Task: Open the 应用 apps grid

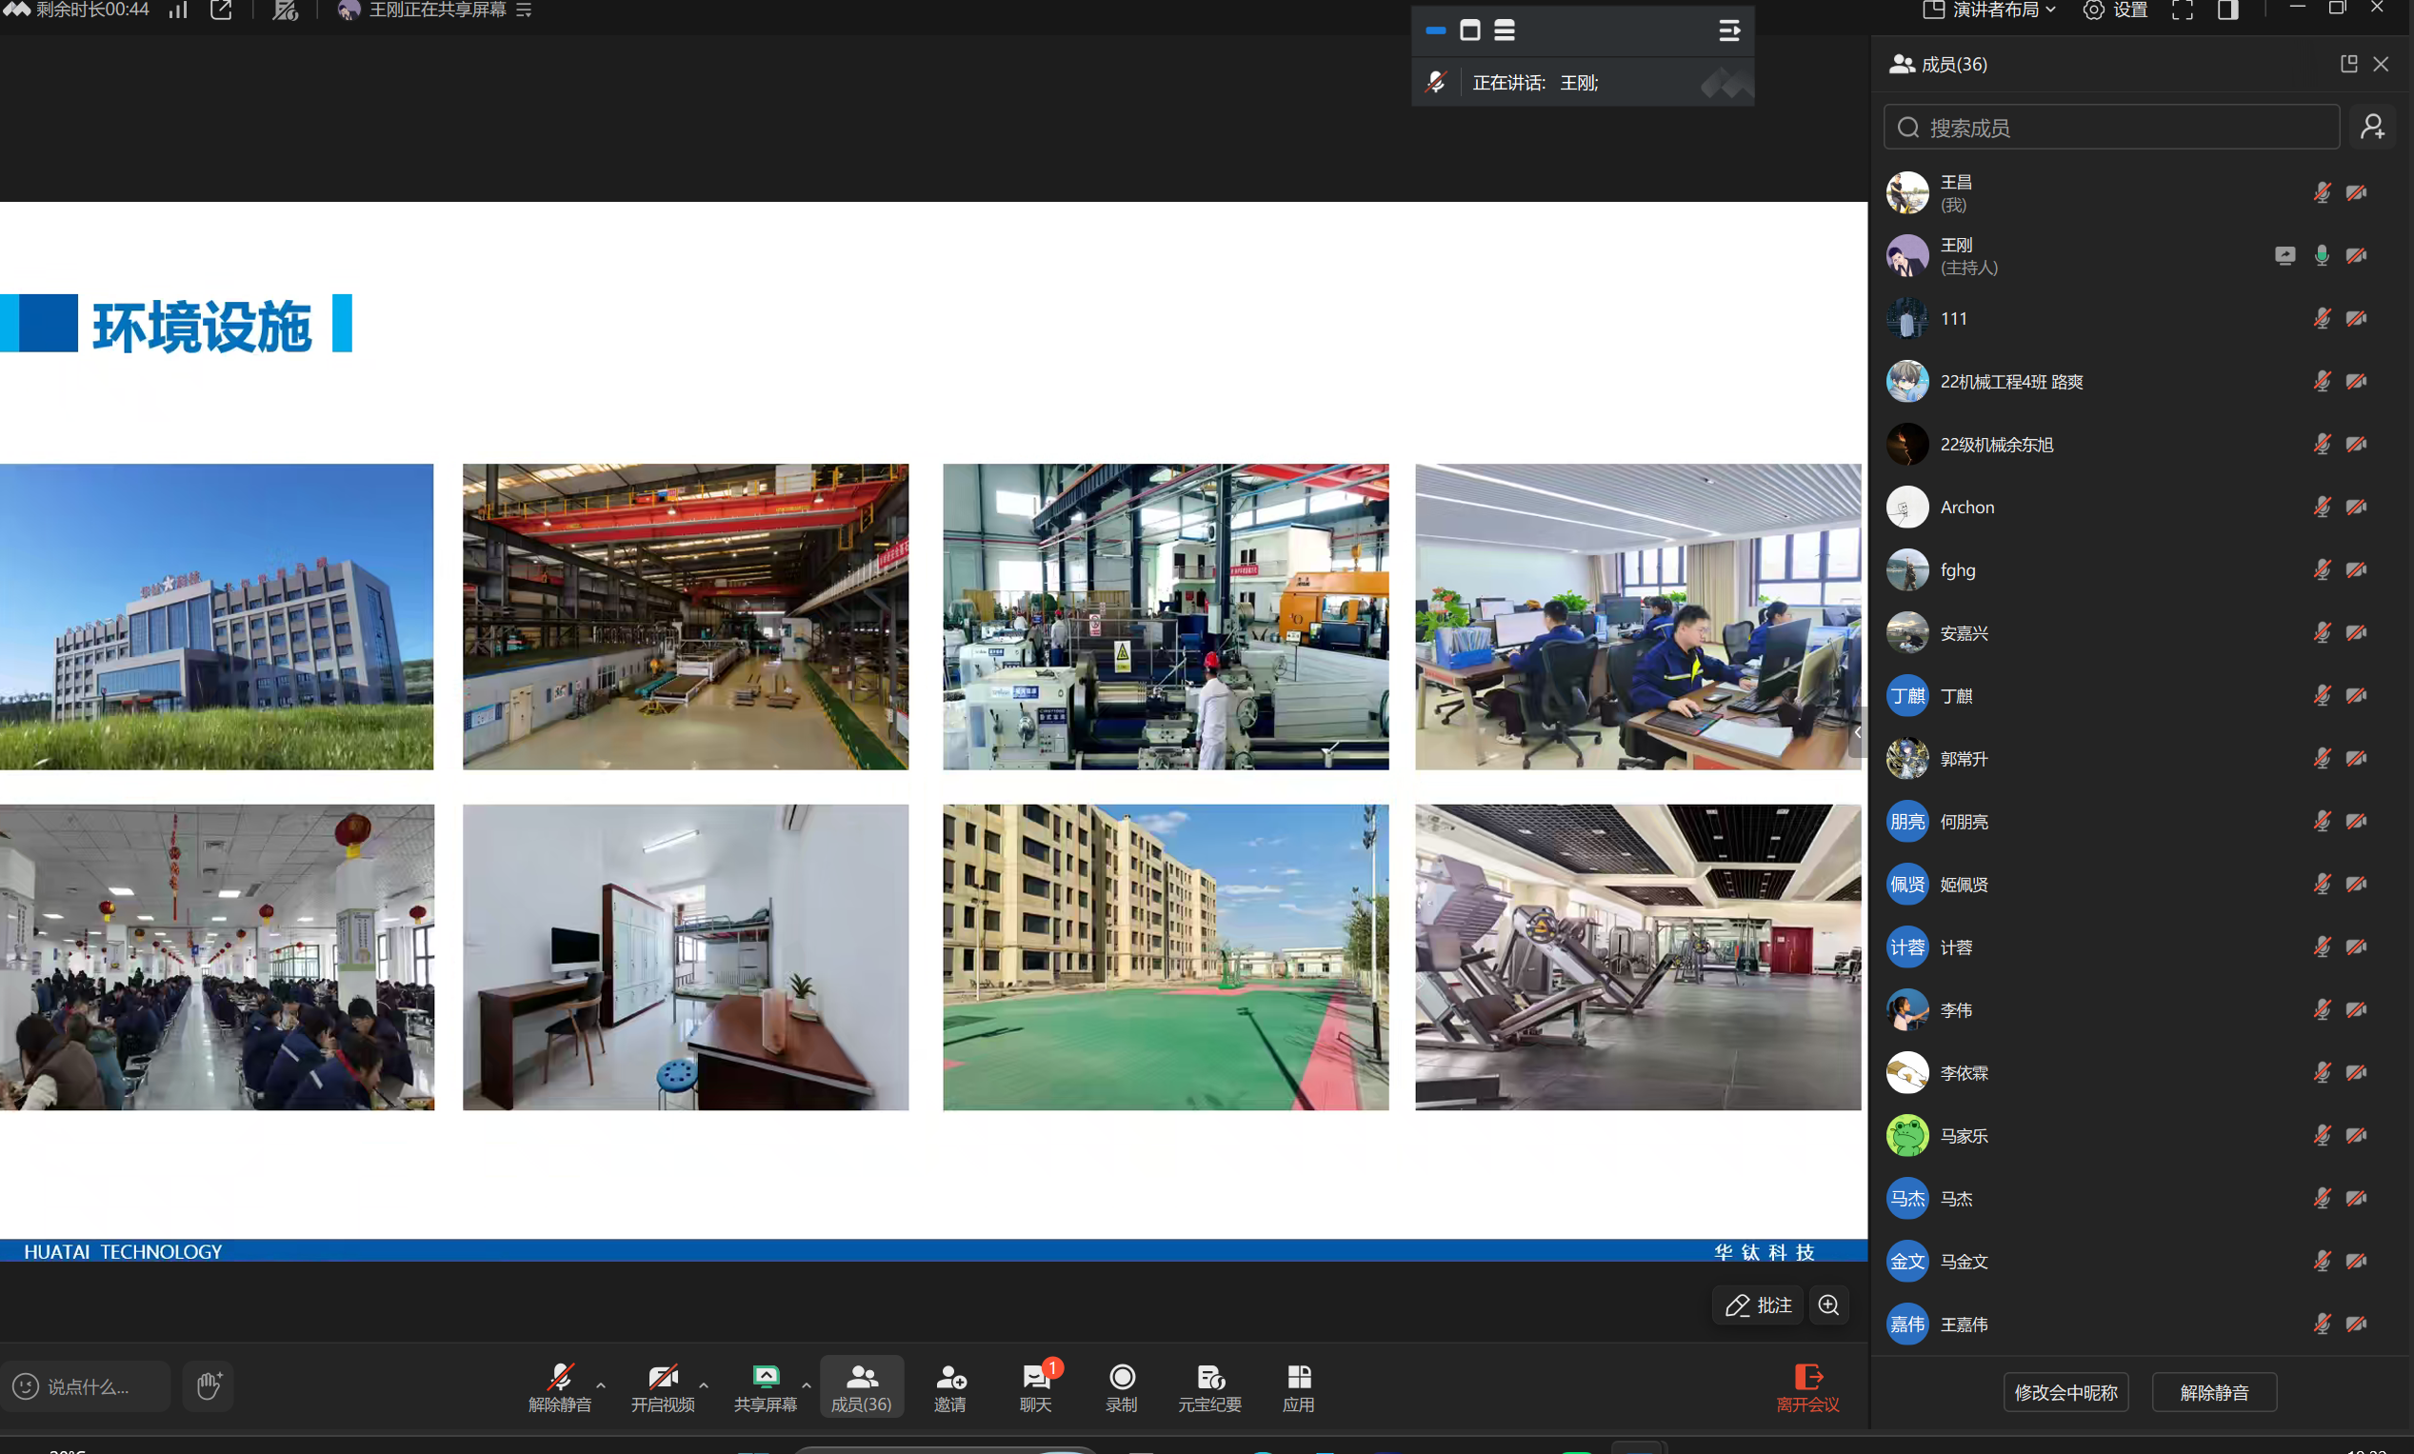Action: [1299, 1387]
